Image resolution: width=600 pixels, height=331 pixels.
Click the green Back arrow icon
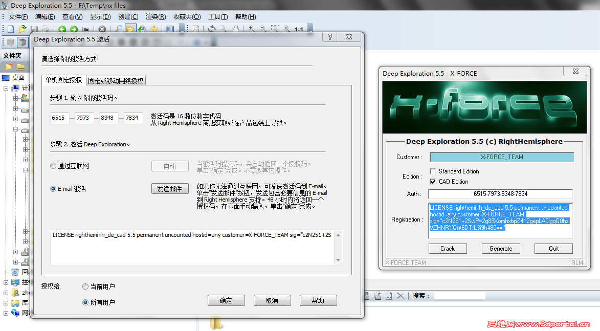click(62, 29)
